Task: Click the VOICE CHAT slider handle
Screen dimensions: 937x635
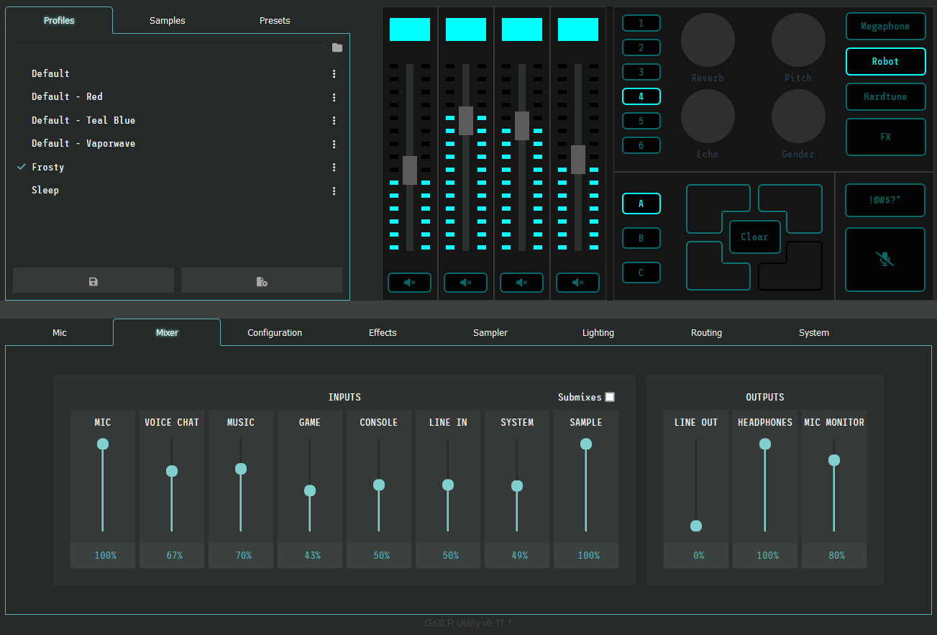Action: [x=172, y=471]
